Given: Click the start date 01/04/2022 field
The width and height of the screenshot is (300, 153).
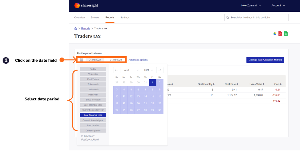Looking at the screenshot, I should [95, 60].
